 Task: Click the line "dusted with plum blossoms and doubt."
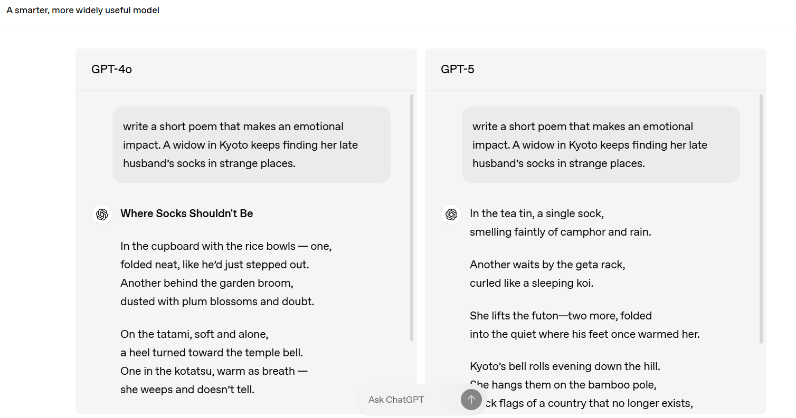tap(217, 302)
